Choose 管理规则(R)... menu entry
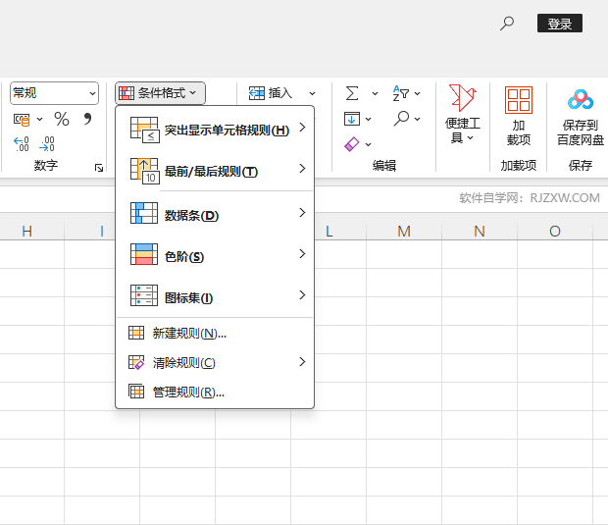This screenshot has height=525, width=608. click(x=215, y=392)
